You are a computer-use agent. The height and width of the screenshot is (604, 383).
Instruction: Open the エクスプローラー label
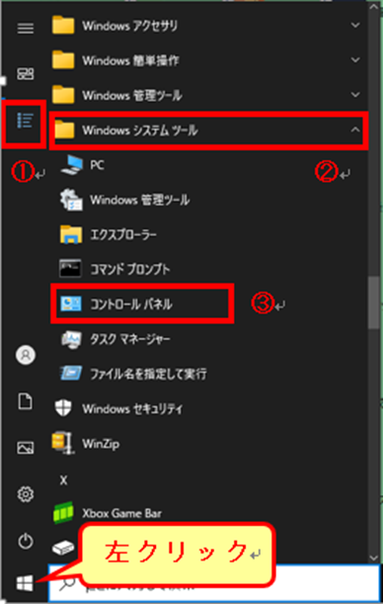point(123,234)
